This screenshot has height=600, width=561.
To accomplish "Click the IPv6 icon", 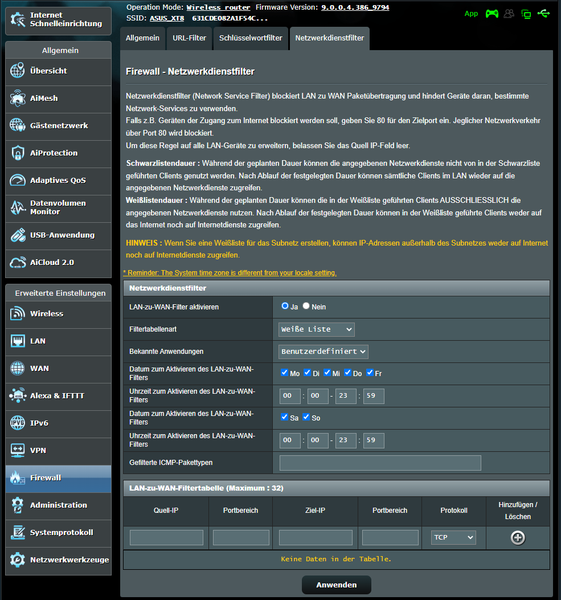I will point(18,423).
